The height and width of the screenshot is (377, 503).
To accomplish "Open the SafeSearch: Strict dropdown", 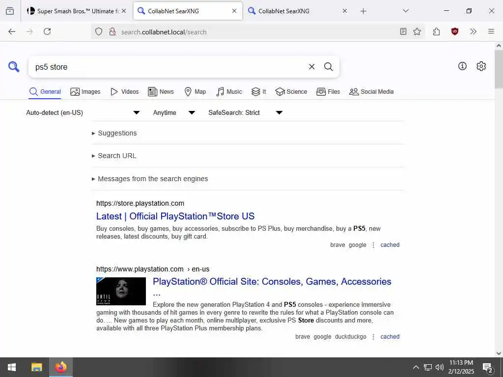I will [246, 112].
